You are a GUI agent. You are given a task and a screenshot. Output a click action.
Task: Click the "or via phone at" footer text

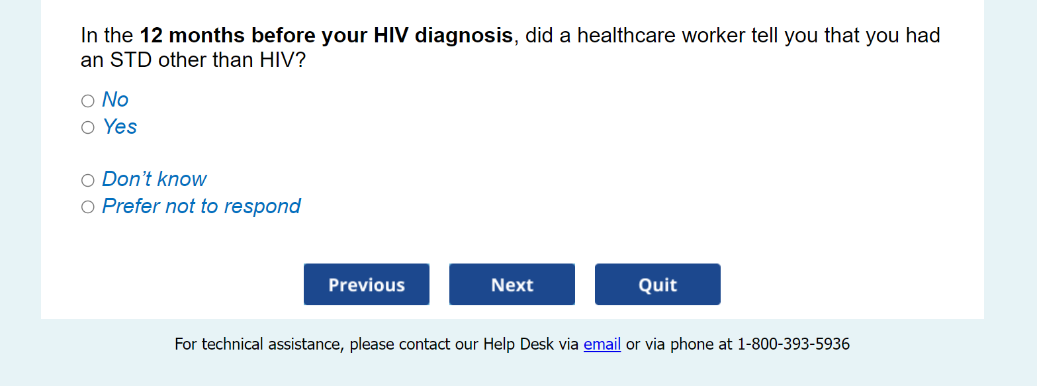679,344
